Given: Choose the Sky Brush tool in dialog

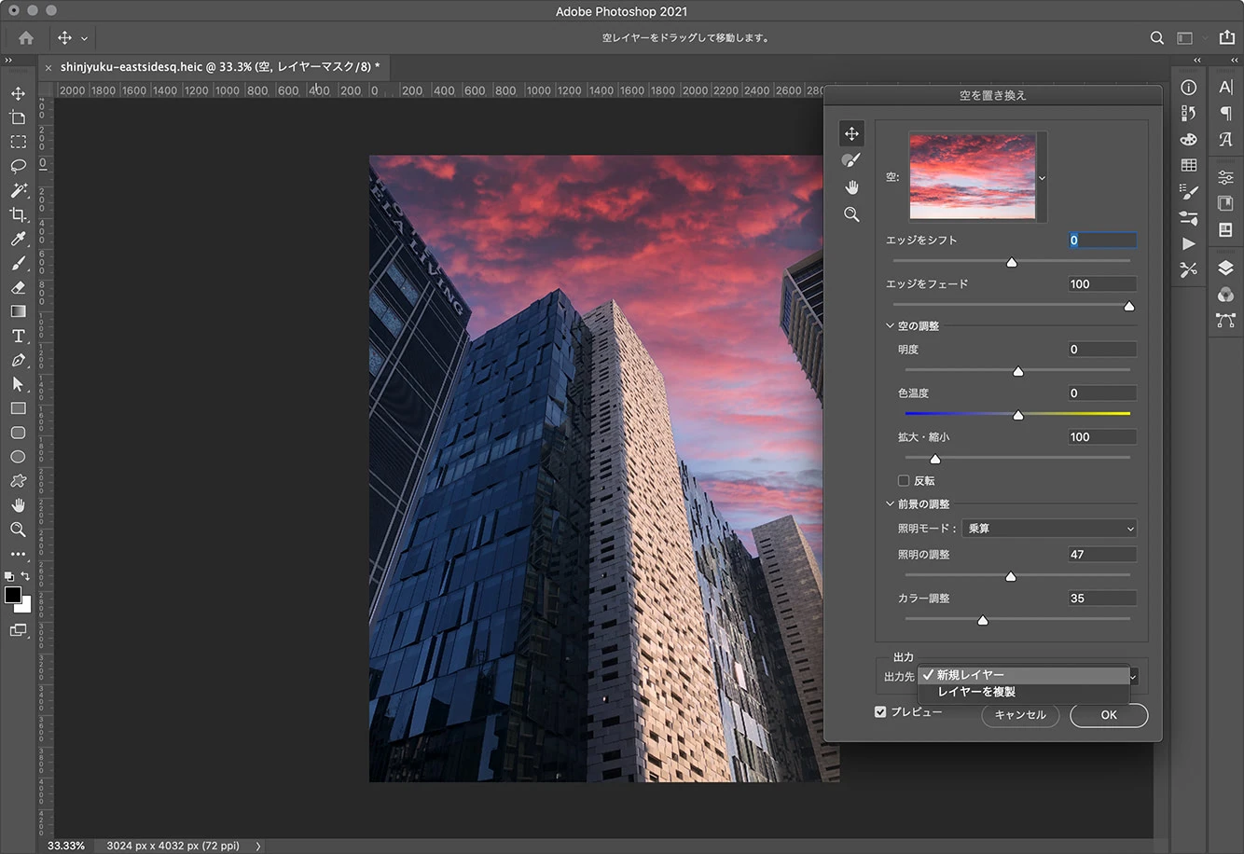Looking at the screenshot, I should tap(850, 160).
